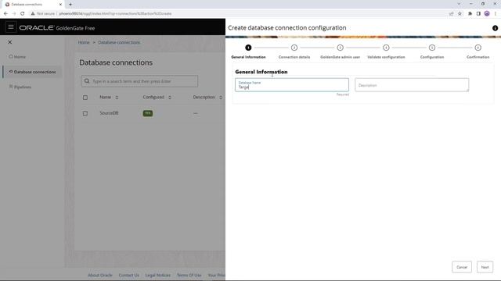This screenshot has height=281, width=501.
Task: Close the side navigation panel
Action: pos(10,42)
